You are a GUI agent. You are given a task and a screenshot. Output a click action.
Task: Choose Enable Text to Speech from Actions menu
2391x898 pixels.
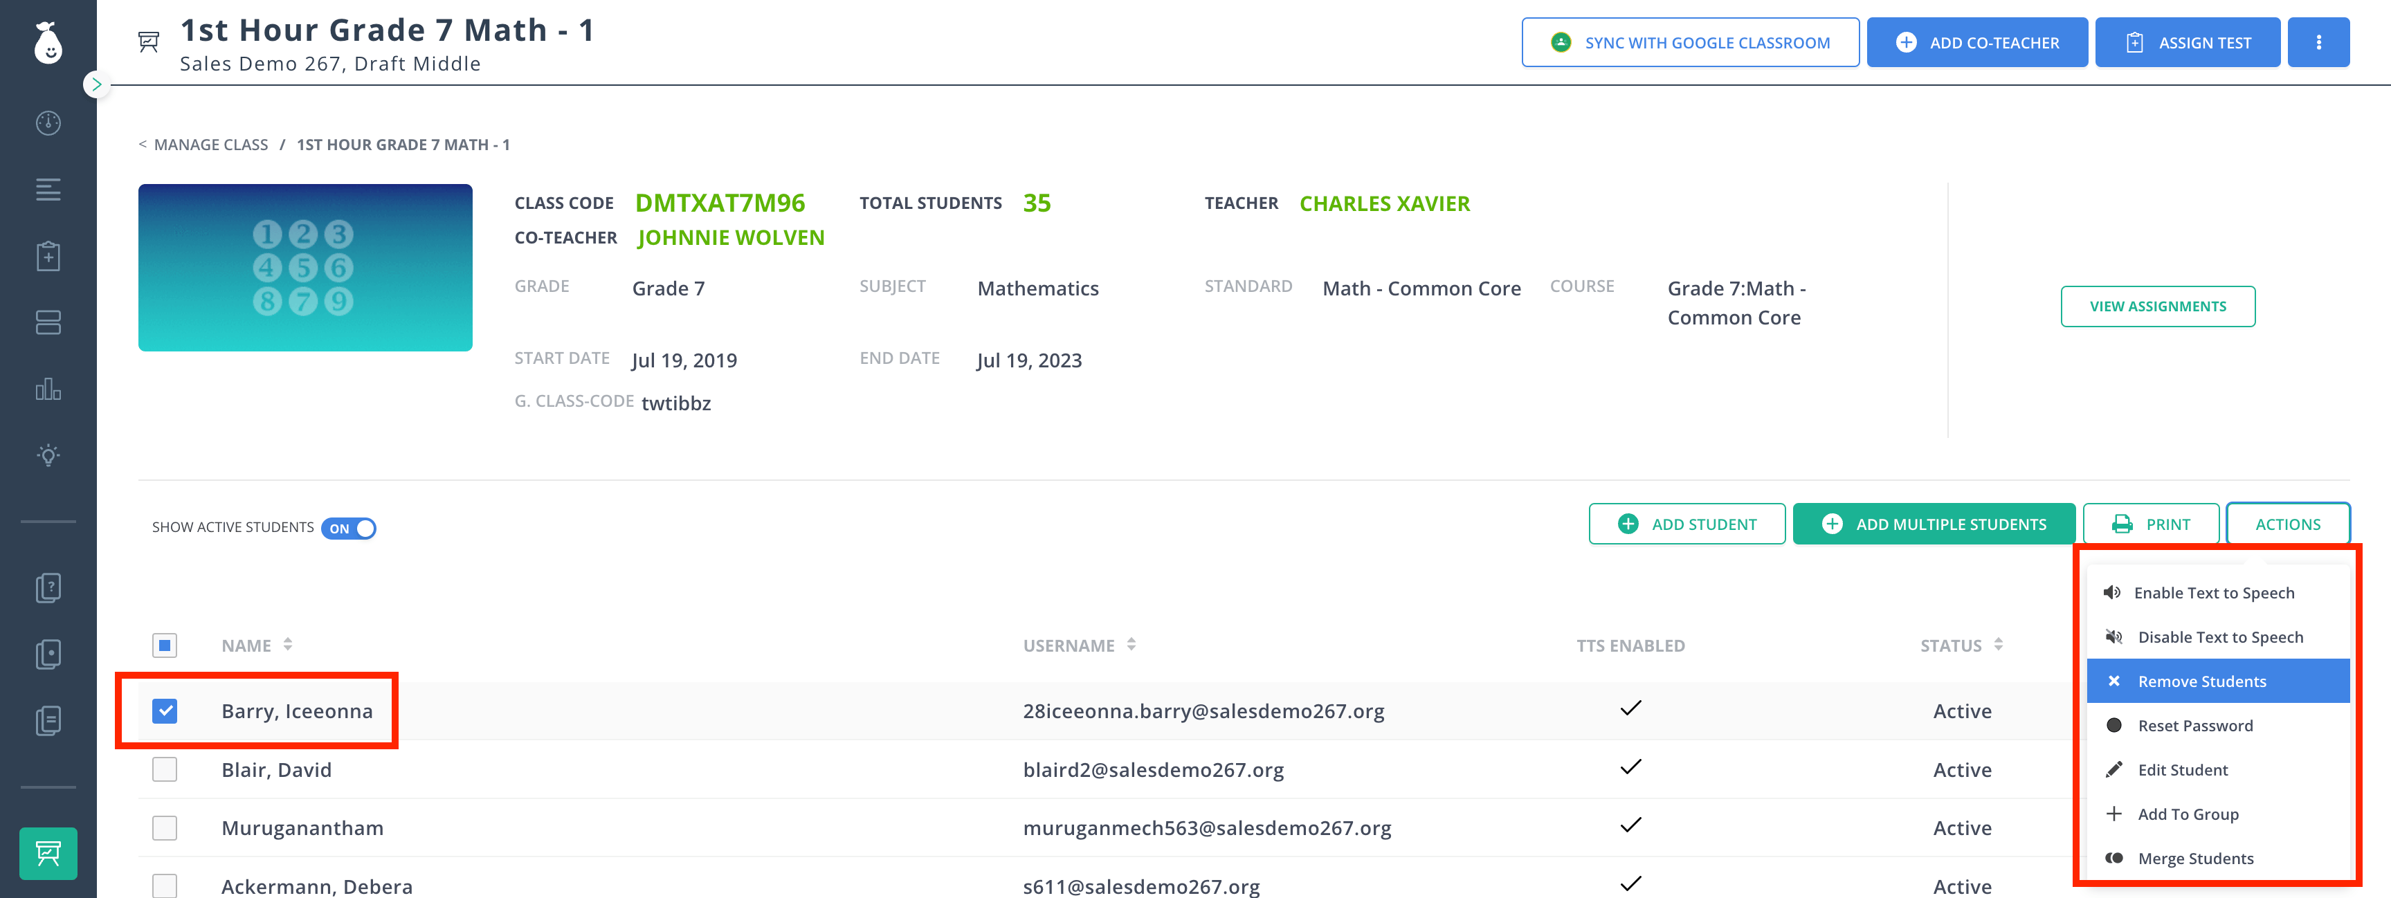(x=2219, y=593)
